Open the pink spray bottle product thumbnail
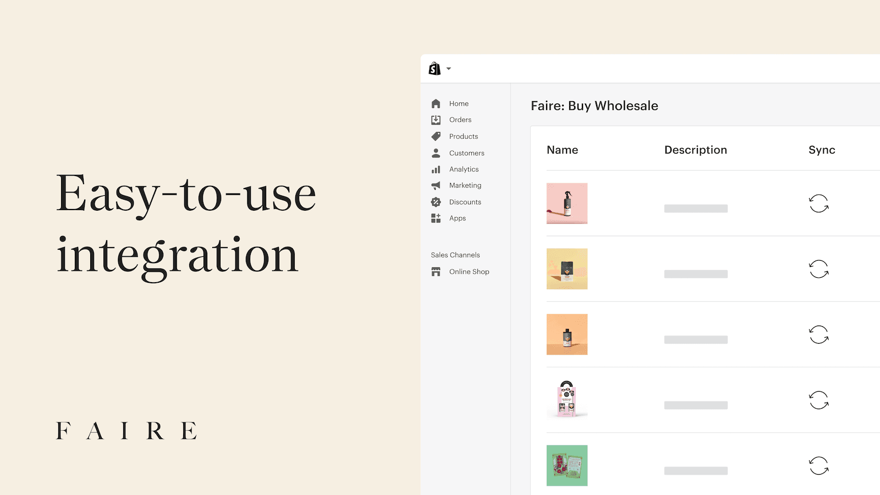The image size is (880, 495). tap(566, 204)
